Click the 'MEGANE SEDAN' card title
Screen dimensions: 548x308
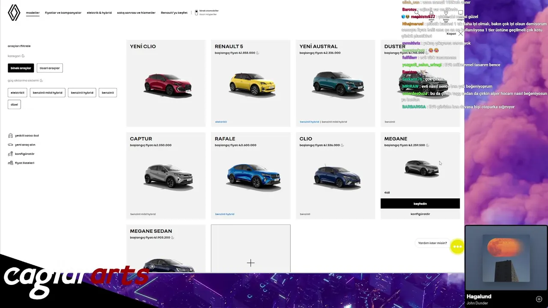tap(151, 231)
